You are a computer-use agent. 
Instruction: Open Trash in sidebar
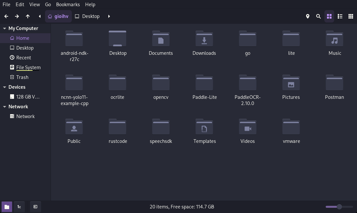click(22, 77)
